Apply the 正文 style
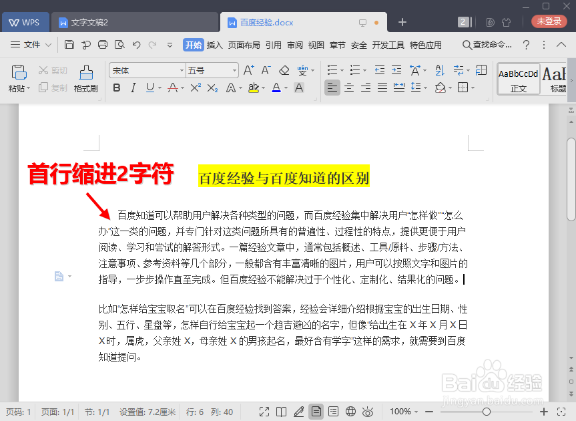This screenshot has height=421, width=576. pyautogui.click(x=519, y=79)
